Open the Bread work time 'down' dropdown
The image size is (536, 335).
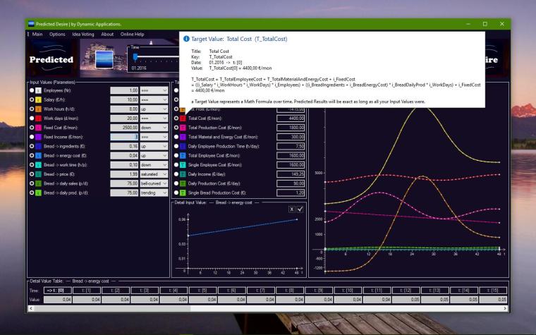click(154, 165)
